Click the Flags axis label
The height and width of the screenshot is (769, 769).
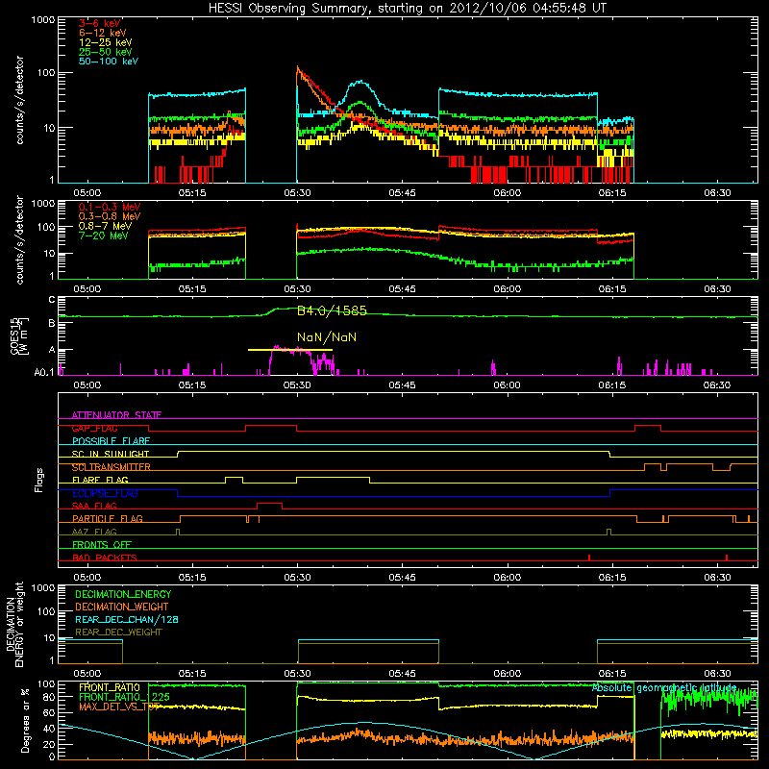38,480
